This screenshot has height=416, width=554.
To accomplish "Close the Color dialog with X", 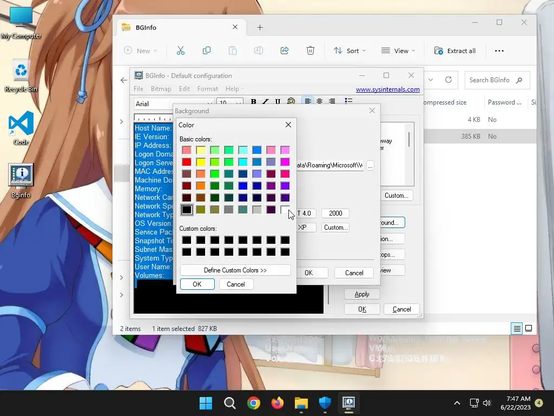I will pos(288,125).
